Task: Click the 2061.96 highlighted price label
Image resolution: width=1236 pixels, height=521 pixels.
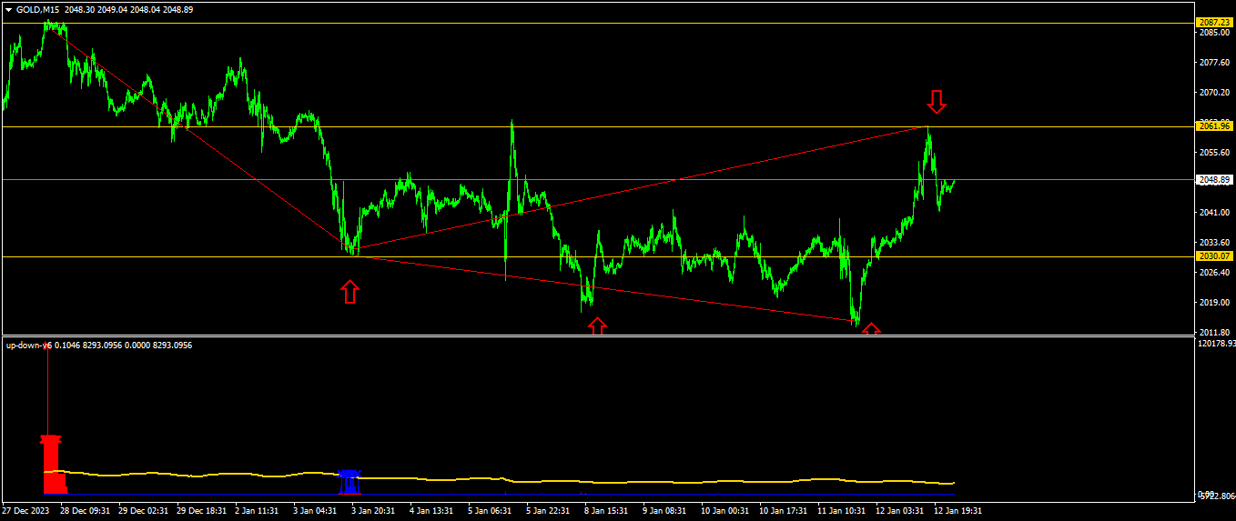Action: point(1214,126)
